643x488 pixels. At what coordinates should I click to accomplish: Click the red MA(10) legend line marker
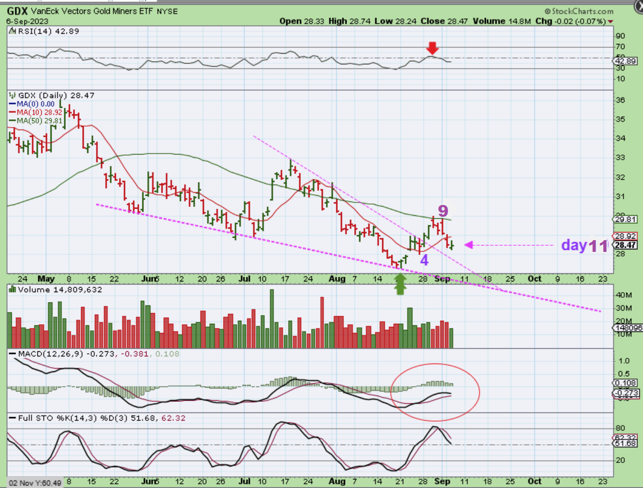point(13,112)
